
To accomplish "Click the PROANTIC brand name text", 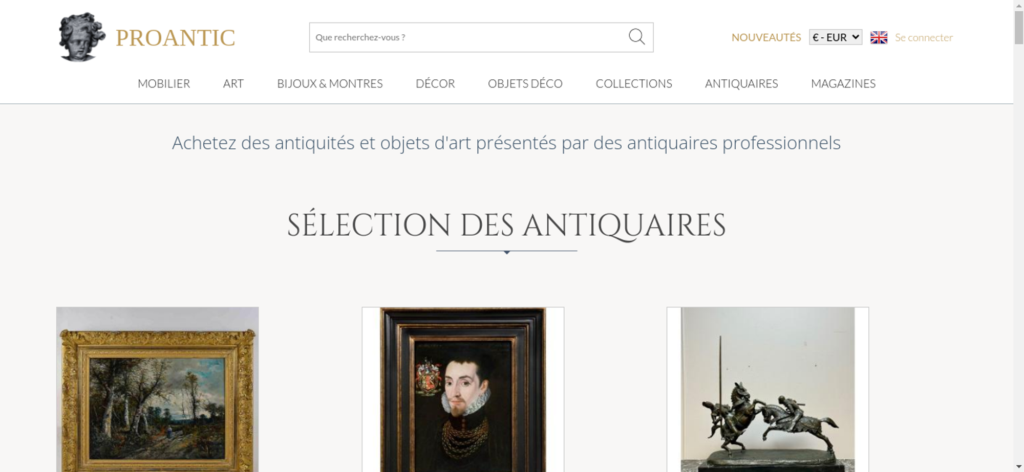I will 175,38.
